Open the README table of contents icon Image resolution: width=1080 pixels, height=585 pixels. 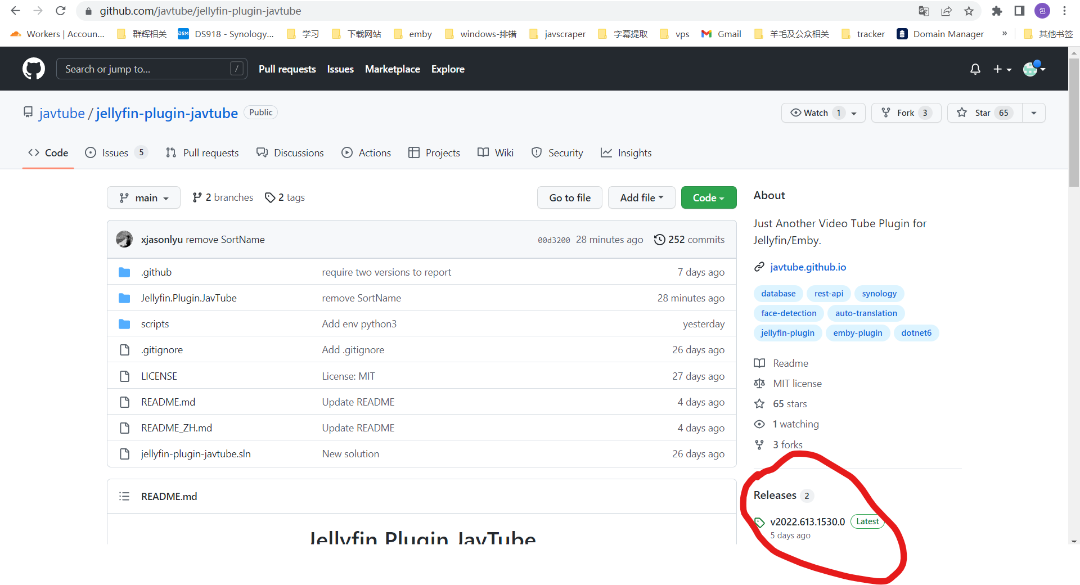pos(124,496)
